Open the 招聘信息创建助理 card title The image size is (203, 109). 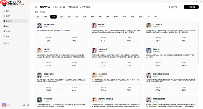159,99
